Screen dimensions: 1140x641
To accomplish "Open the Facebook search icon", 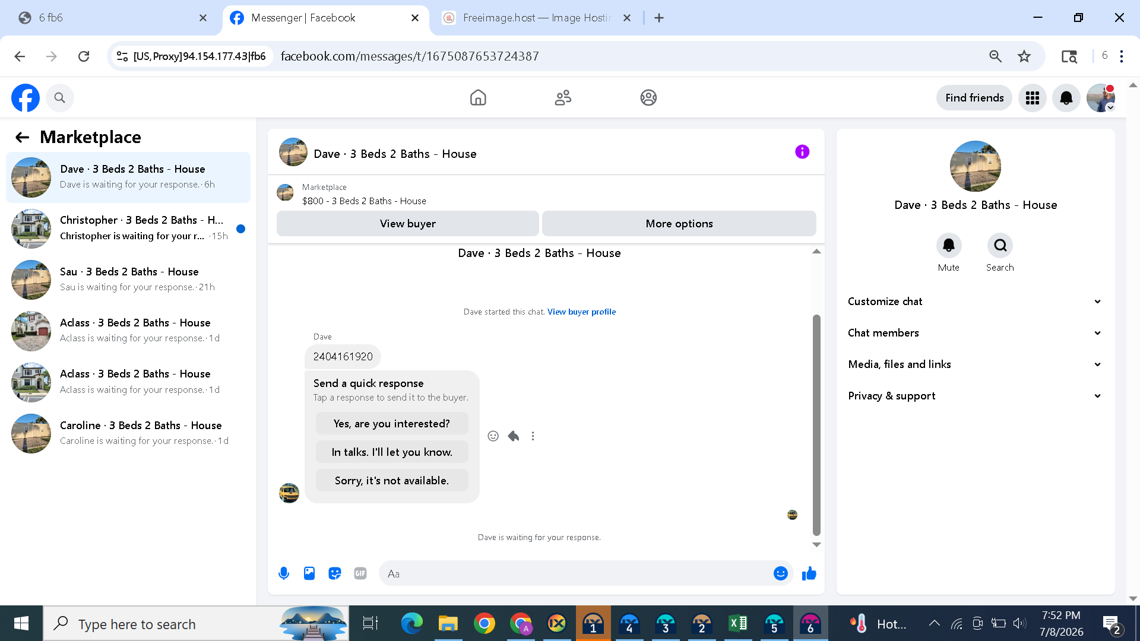I will point(59,98).
